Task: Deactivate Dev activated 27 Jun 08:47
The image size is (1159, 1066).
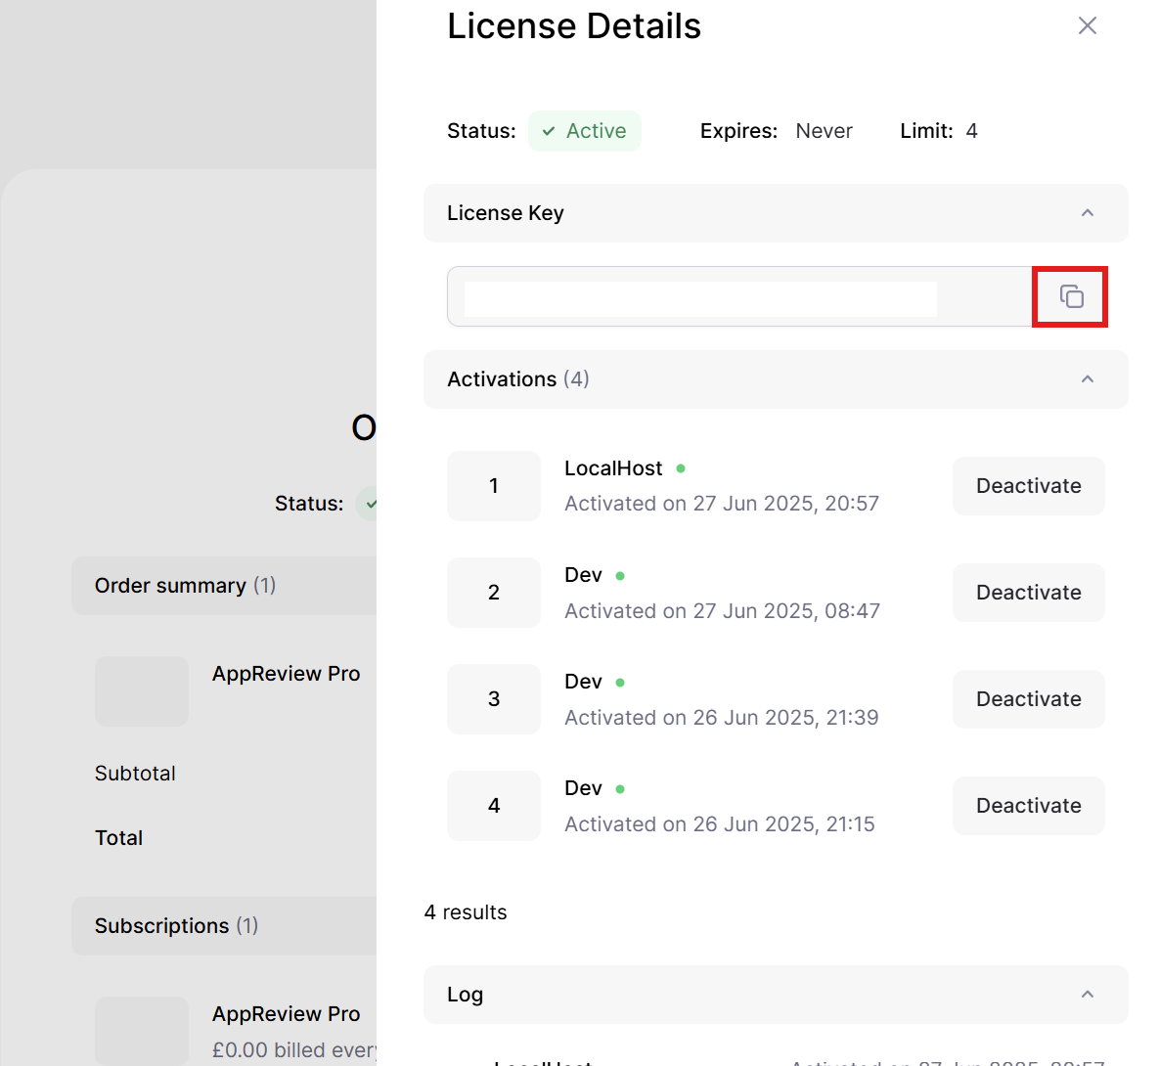Action: (x=1028, y=593)
